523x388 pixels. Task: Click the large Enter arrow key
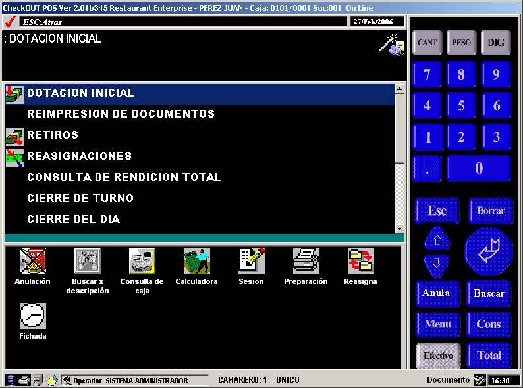tap(489, 252)
